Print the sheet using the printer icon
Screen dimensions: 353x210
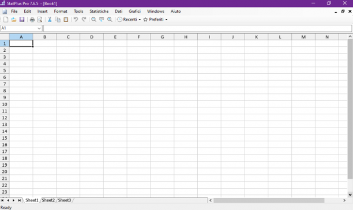pyautogui.click(x=32, y=20)
